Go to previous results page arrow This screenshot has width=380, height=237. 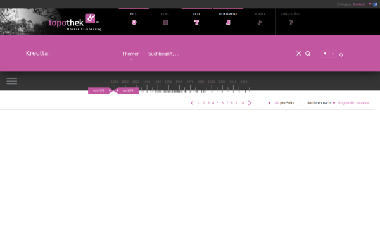[192, 103]
